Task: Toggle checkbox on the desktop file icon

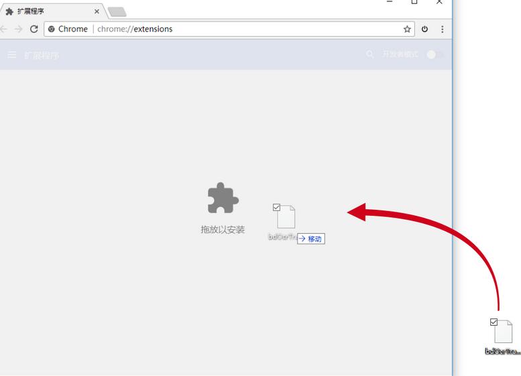Action: (494, 322)
